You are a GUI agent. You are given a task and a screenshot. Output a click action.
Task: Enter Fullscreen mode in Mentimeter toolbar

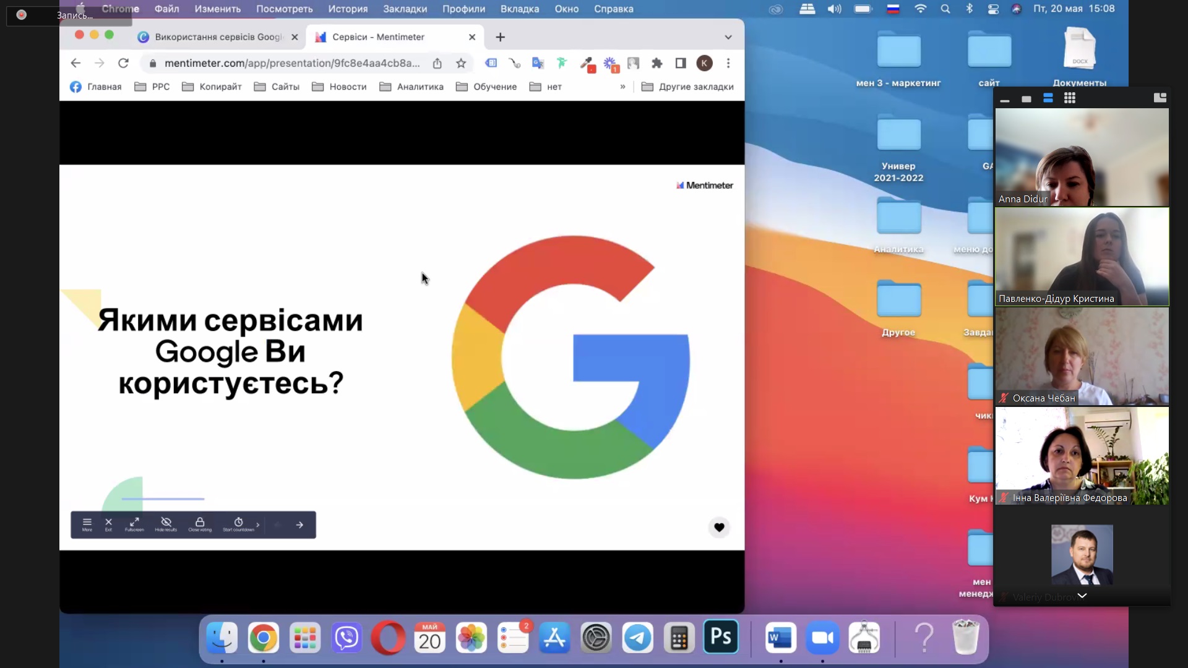click(134, 524)
